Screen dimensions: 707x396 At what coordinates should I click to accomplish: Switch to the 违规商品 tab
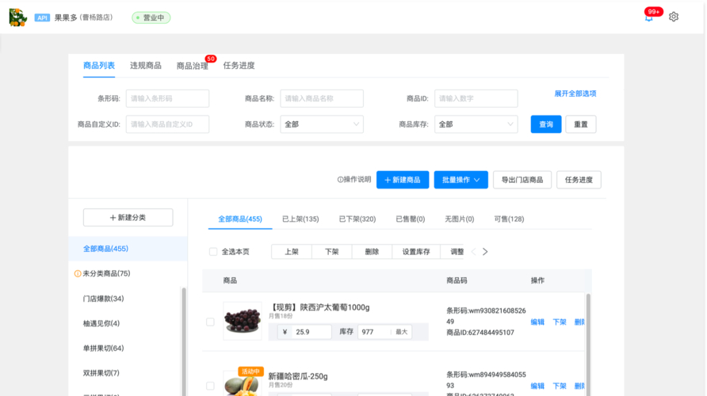(x=146, y=66)
